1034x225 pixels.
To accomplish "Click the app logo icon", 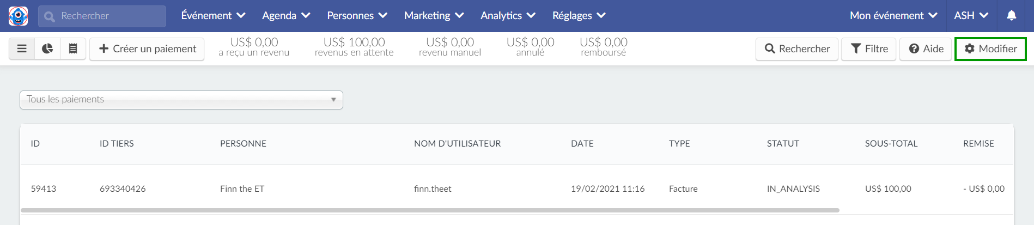I will click(x=18, y=16).
